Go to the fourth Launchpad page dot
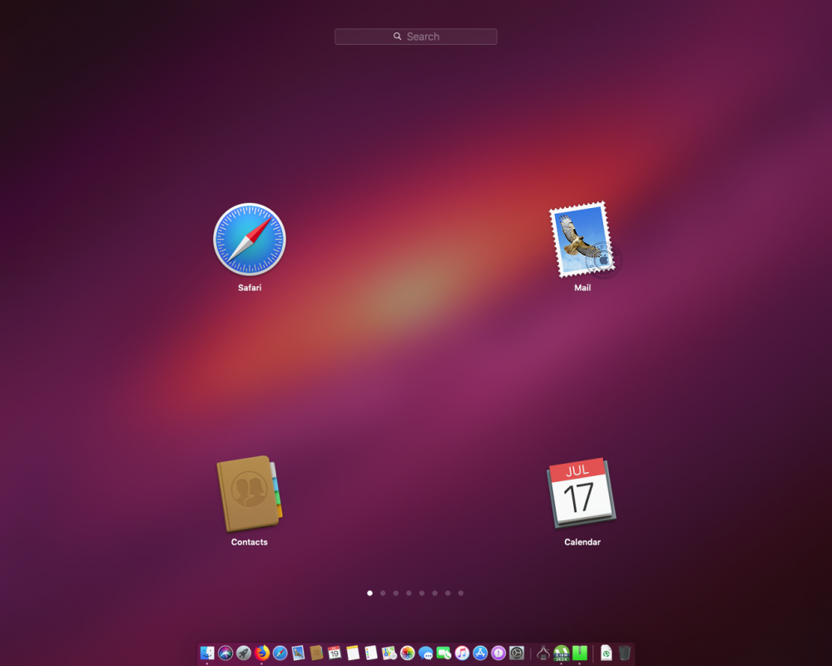The image size is (832, 666). (409, 594)
